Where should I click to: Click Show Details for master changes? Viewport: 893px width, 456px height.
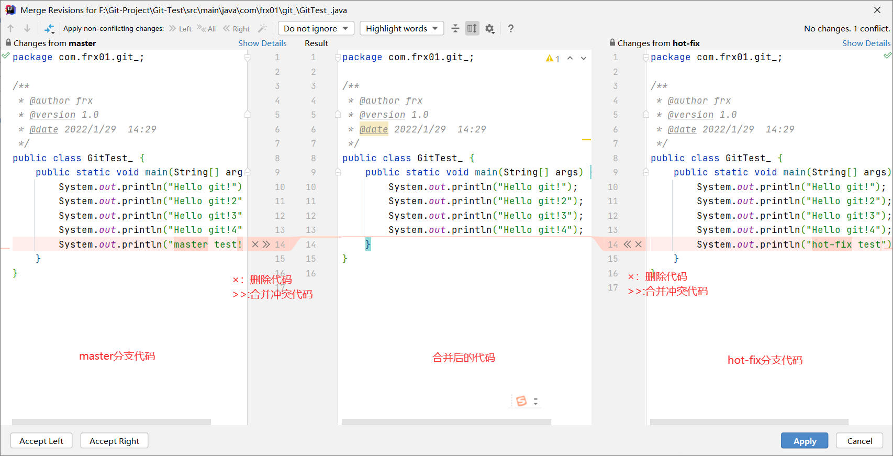pyautogui.click(x=262, y=43)
